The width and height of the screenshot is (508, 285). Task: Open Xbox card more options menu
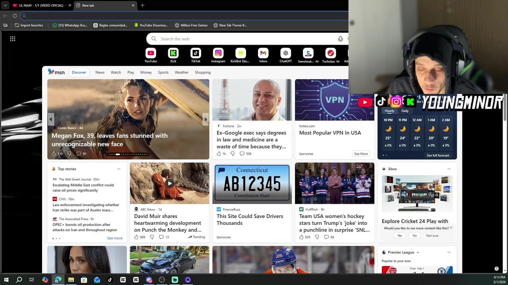[449, 169]
